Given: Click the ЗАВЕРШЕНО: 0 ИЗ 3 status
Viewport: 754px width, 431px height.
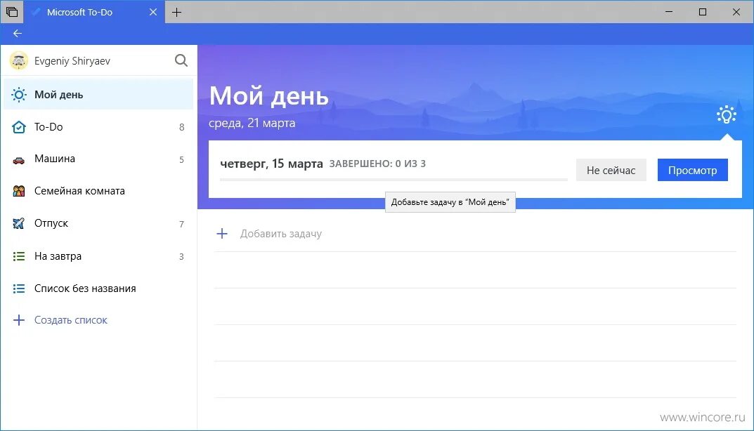Looking at the screenshot, I should (x=377, y=164).
